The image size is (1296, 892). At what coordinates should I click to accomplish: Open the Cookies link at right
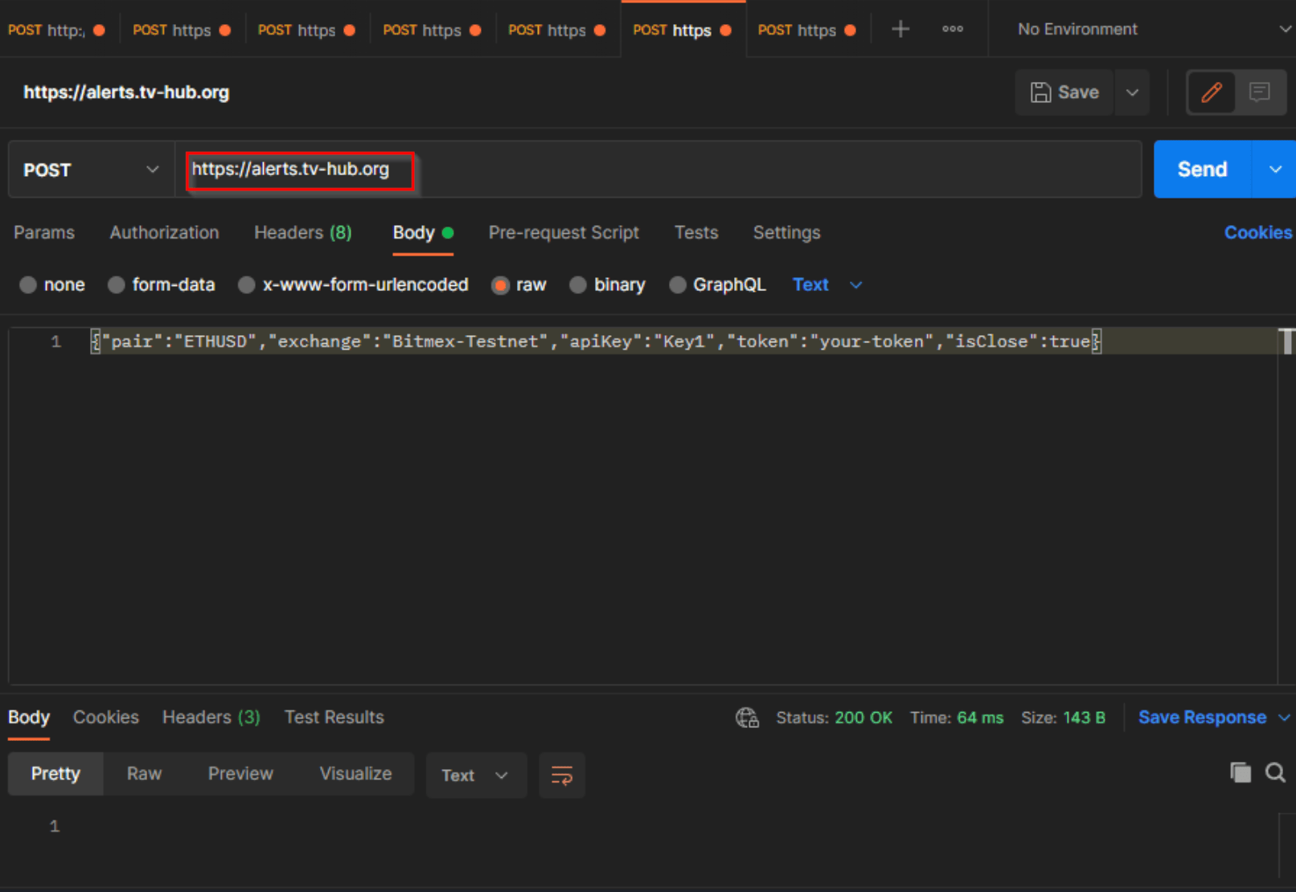(x=1258, y=233)
